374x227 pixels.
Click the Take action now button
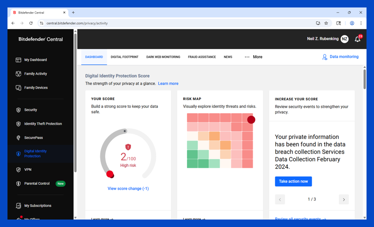[x=293, y=181]
